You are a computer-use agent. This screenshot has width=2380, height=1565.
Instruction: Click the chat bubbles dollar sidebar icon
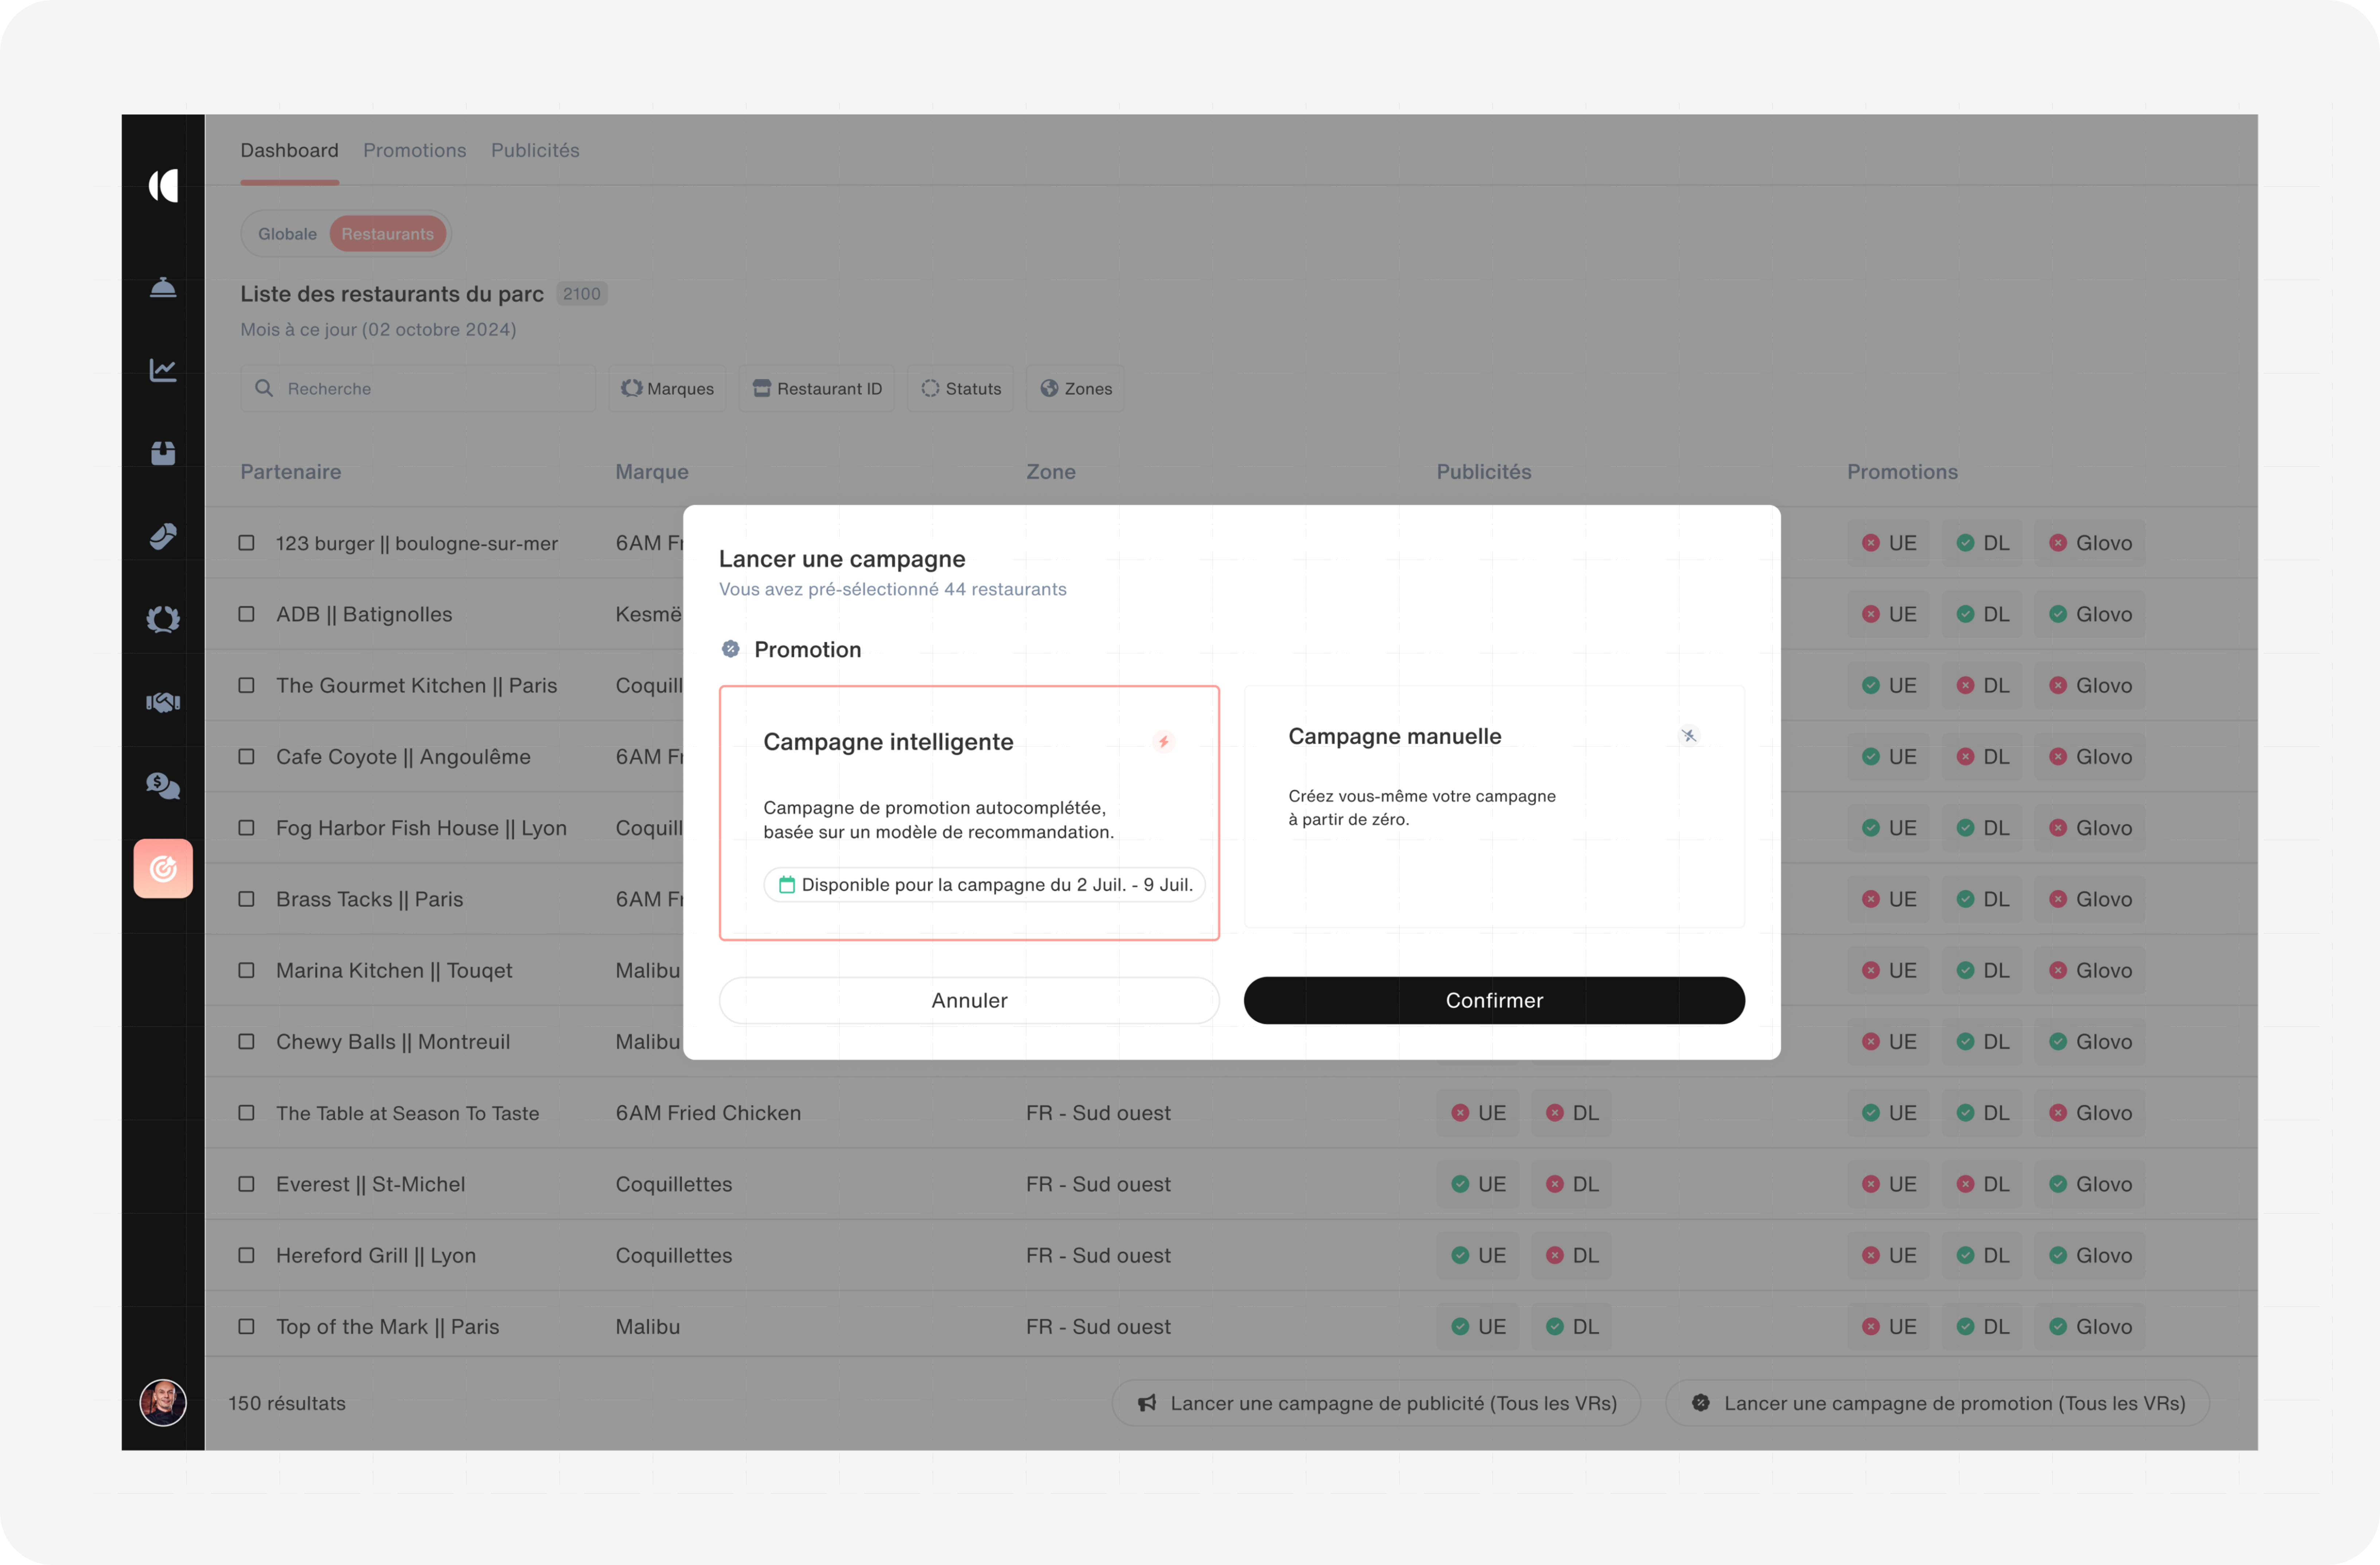click(163, 785)
